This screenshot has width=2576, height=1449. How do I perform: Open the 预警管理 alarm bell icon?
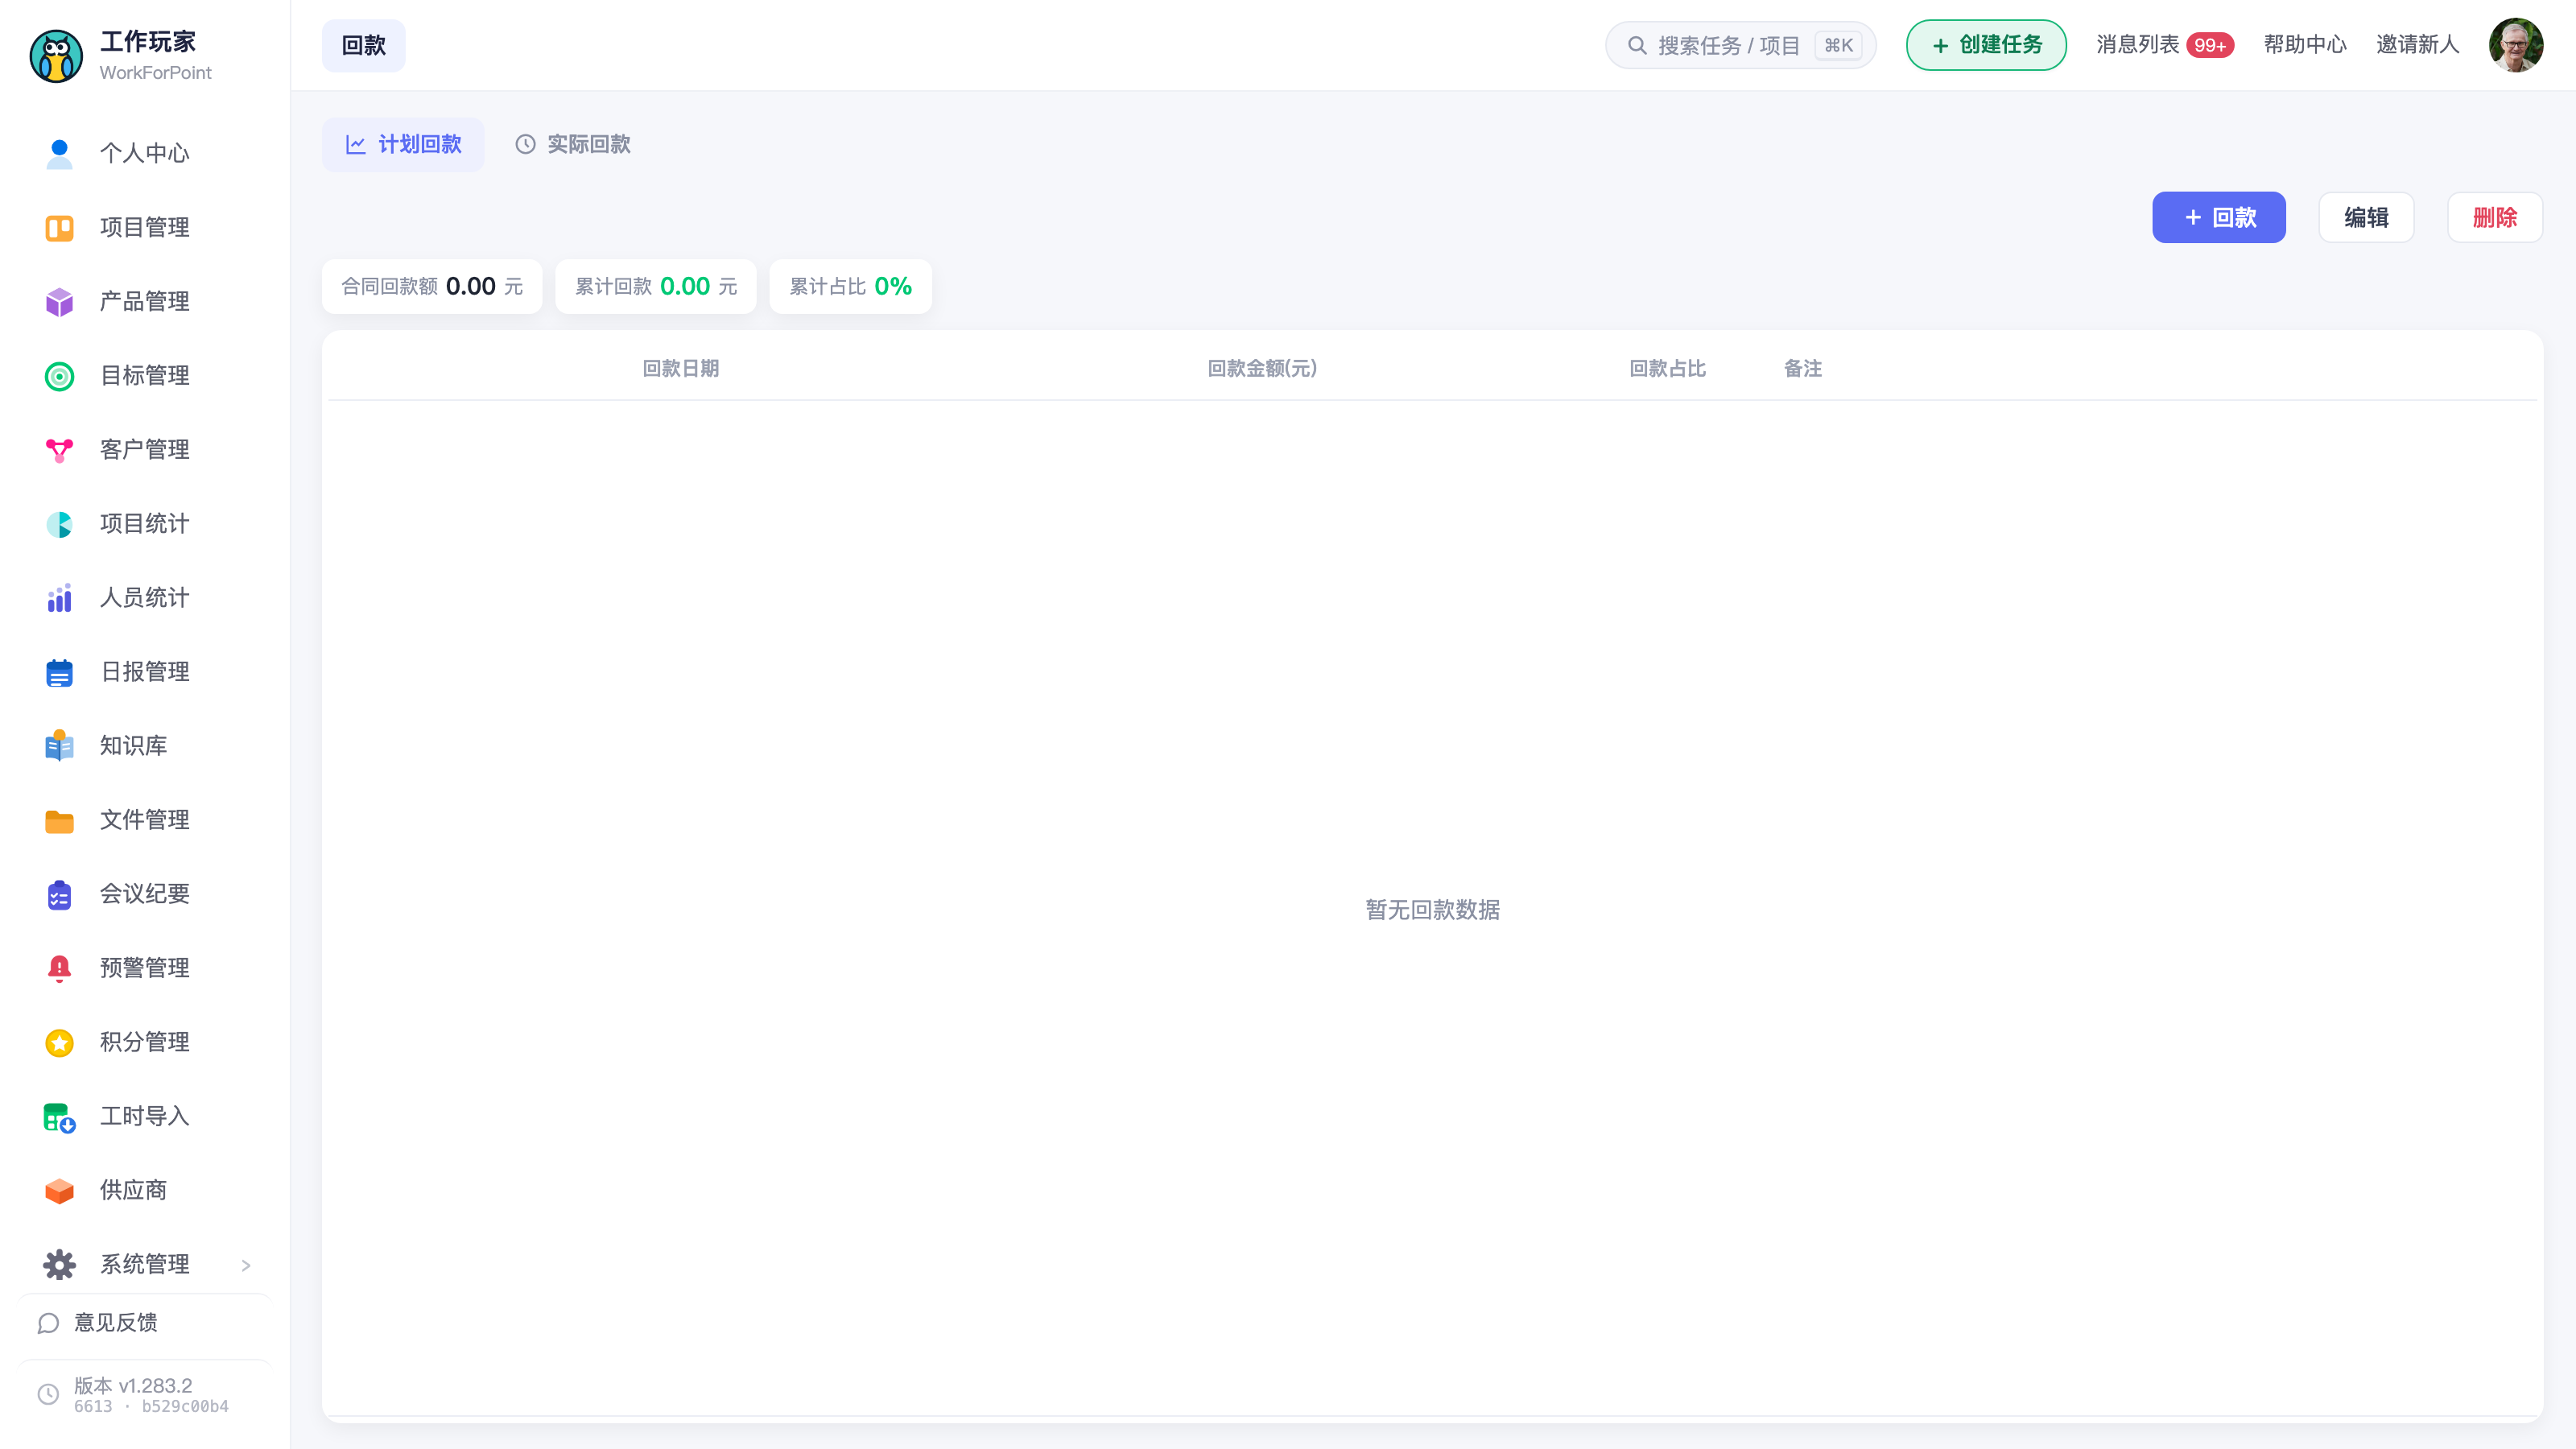[x=59, y=968]
